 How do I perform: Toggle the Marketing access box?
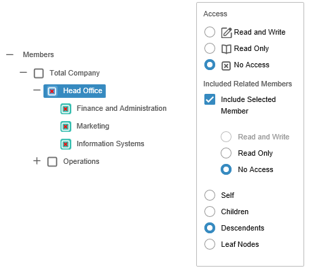click(x=66, y=126)
